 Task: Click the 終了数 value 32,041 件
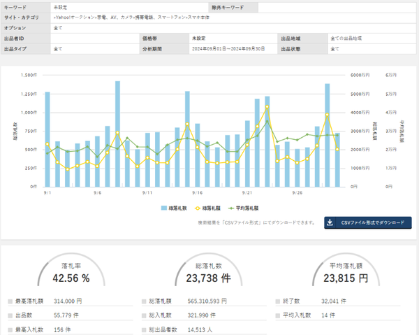(334, 301)
